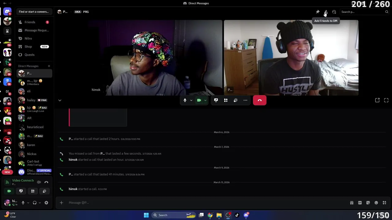Open soundboard in call control bar
The width and height of the screenshot is (392, 220).
[x=236, y=100]
